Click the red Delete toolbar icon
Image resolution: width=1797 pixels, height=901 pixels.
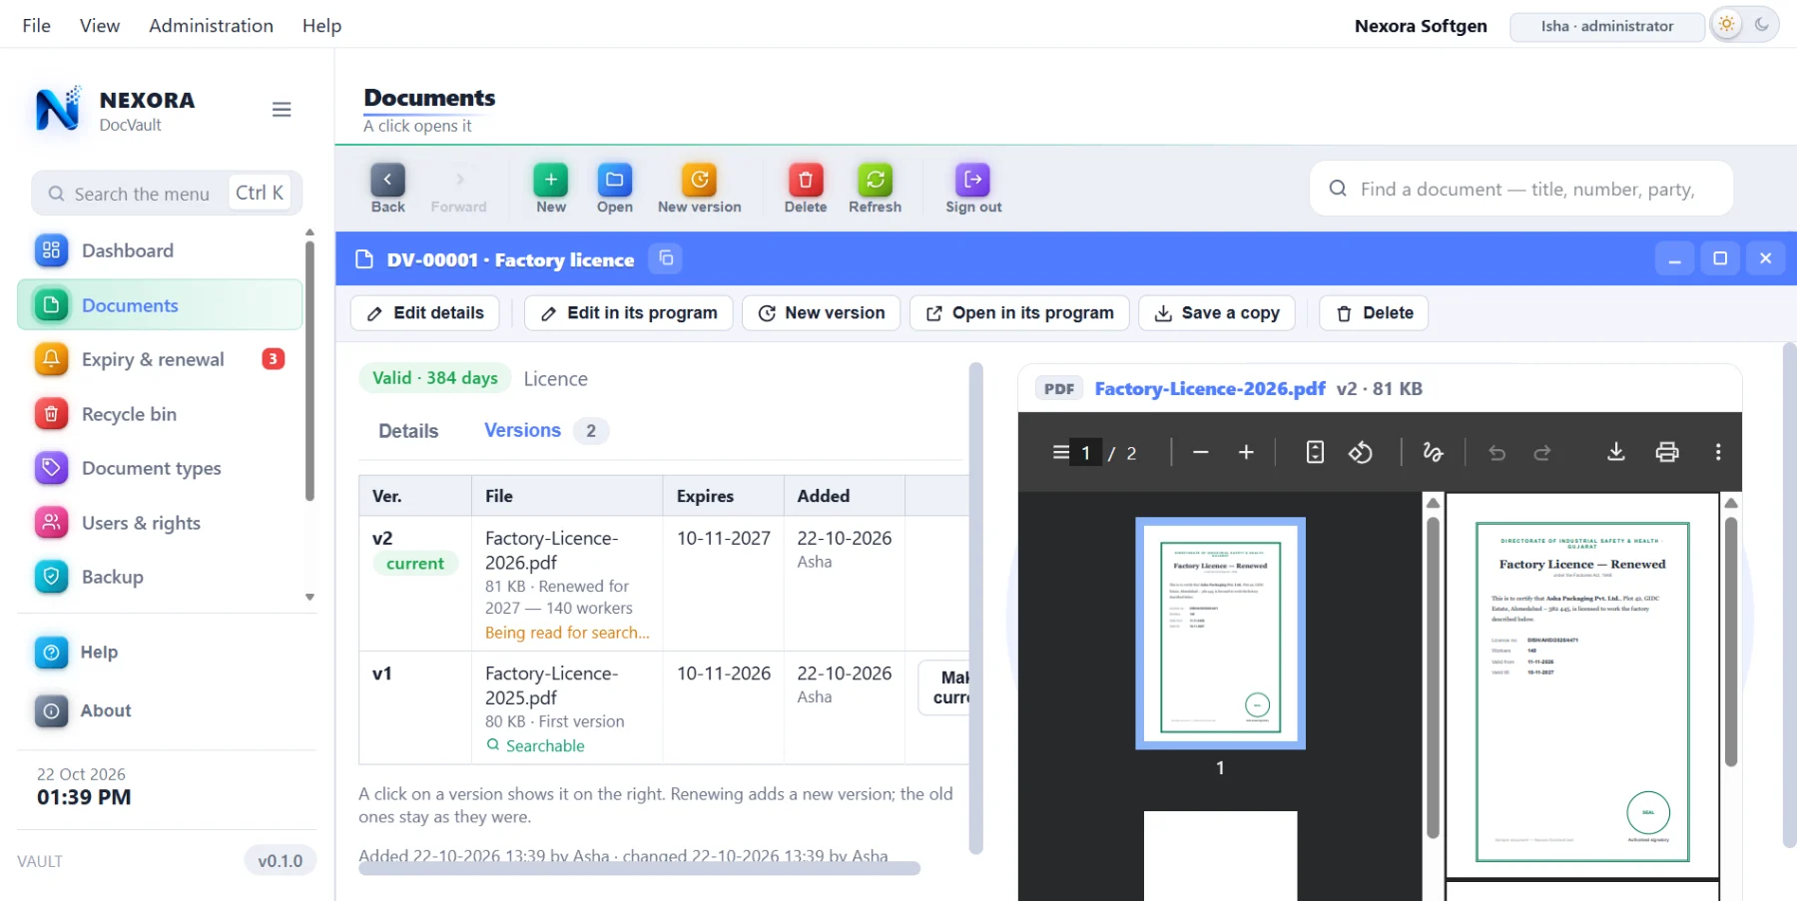coord(805,189)
